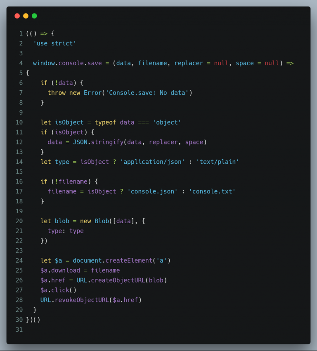The width and height of the screenshot is (317, 351).
Task: Click $a.click() on line 27
Action: [x=59, y=290]
